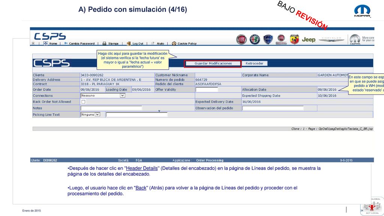Screen dimensions: 384x216
Task: Click the Home house icon
Action: coord(45,43)
